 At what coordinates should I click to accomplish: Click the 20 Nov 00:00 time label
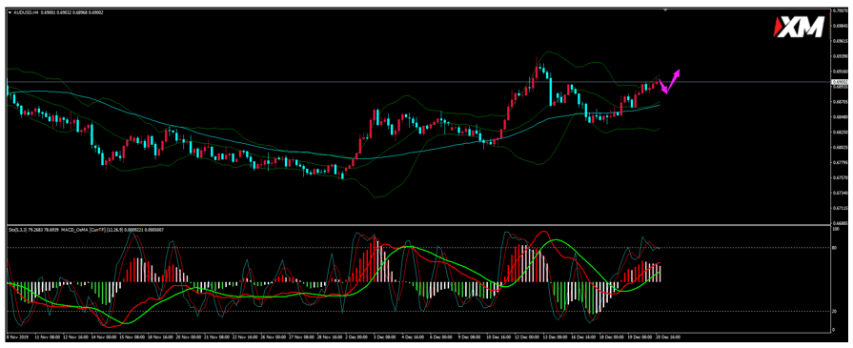[189, 338]
